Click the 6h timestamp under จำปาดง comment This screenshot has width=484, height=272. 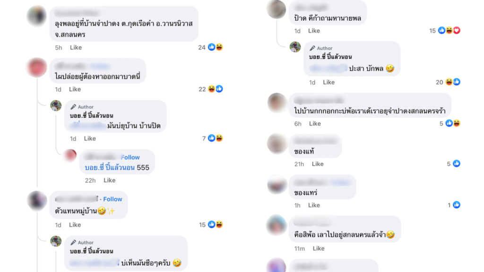click(298, 124)
